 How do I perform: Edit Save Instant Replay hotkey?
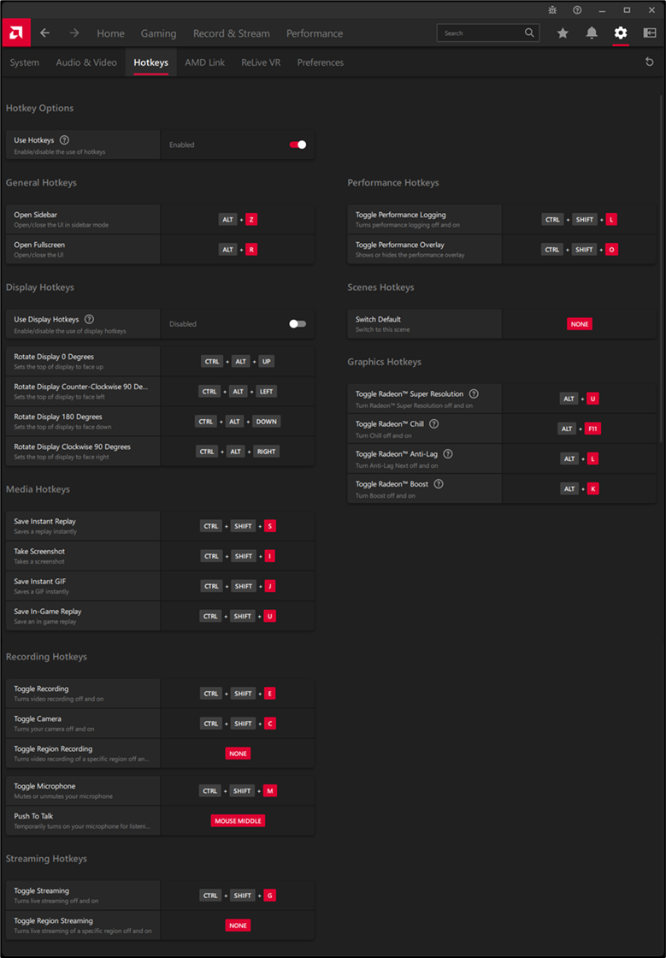tap(238, 526)
